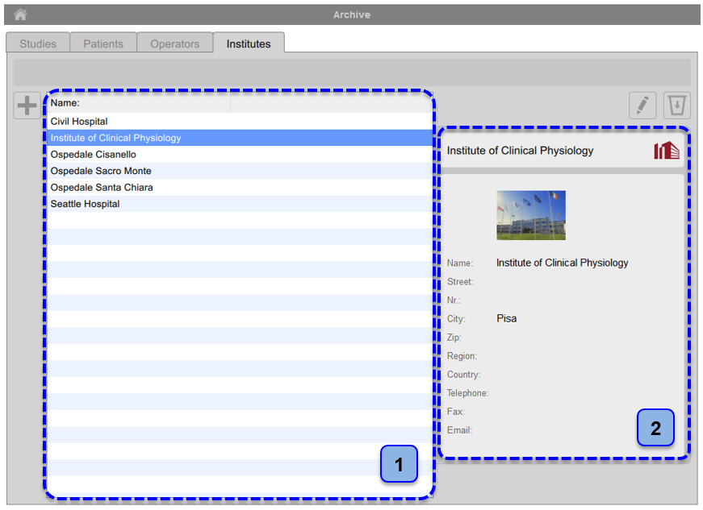Choose Ospedale Sacro Monte row
The width and height of the screenshot is (703, 510).
[240, 171]
